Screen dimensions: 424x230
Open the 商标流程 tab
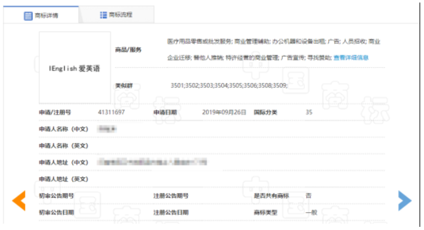pyautogui.click(x=117, y=15)
